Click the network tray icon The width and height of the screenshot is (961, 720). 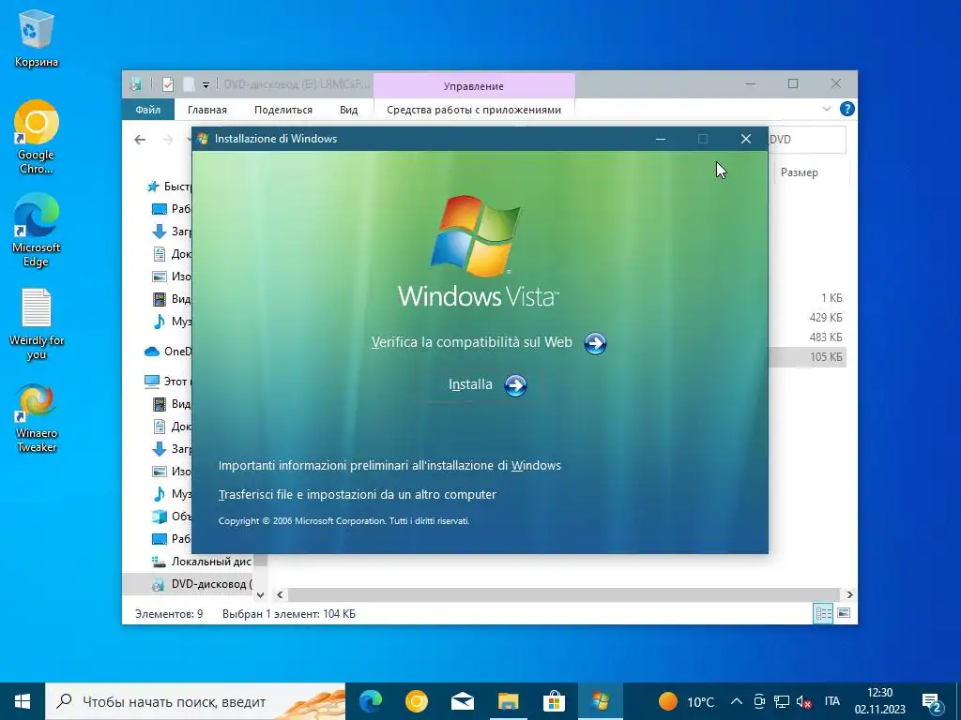pyautogui.click(x=782, y=701)
